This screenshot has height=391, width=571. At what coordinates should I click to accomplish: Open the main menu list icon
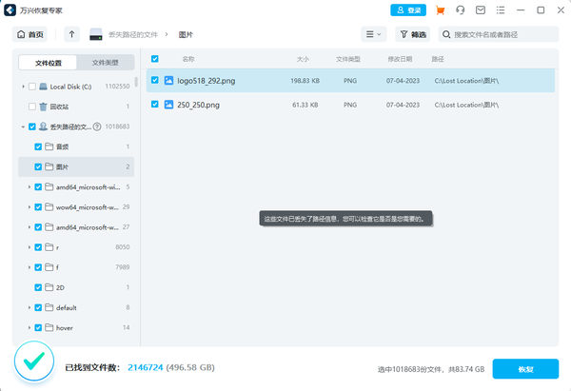click(x=501, y=10)
